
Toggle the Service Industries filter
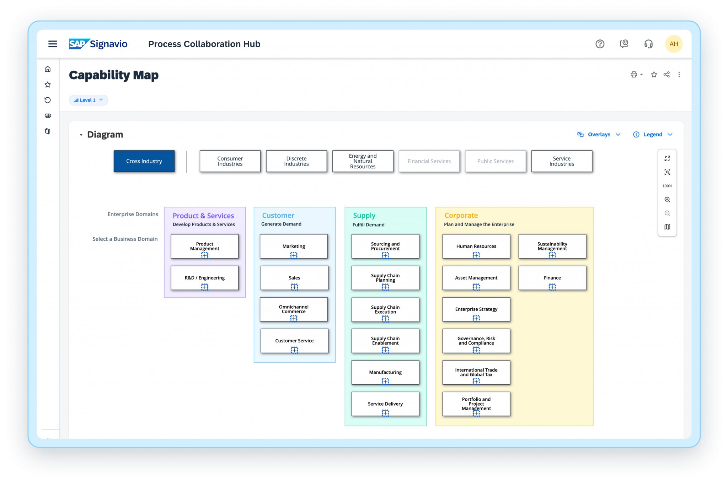point(561,161)
